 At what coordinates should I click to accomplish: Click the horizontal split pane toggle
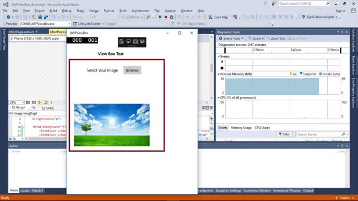[x=207, y=107]
